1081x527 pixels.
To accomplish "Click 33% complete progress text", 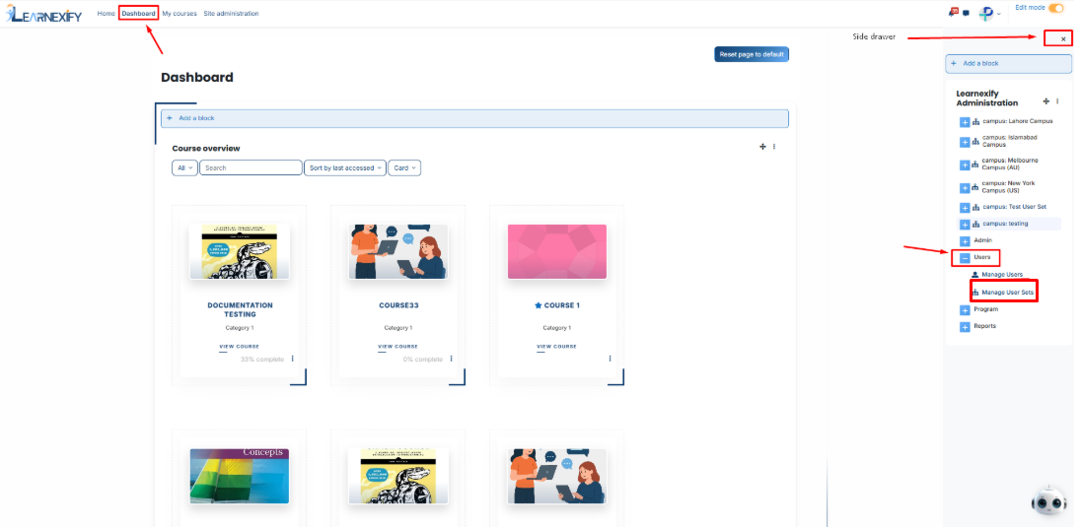I will tap(262, 360).
